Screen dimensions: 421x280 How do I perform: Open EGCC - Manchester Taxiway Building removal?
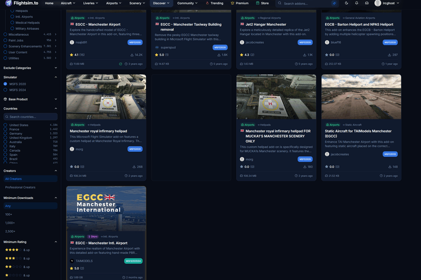(191, 27)
